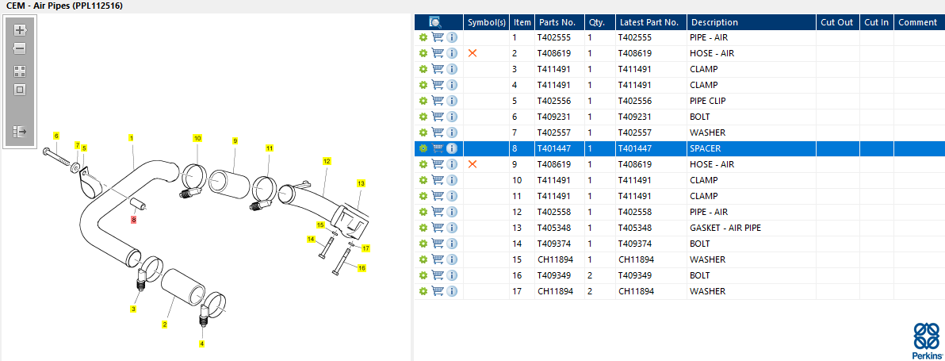
Task: Click the four-squares view icon in diagram toolbar
Action: [20, 71]
